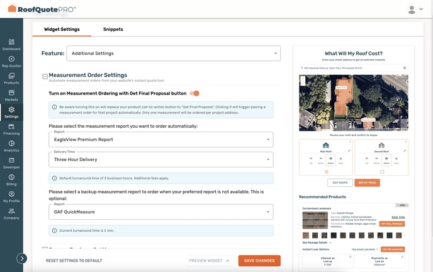Expand Preview Widget chevron
The image size is (433, 272).
pos(228,261)
